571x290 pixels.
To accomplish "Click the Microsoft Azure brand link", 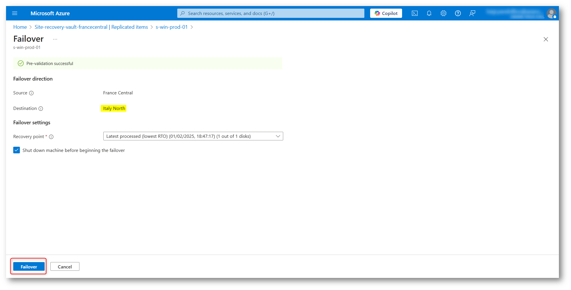I will (x=50, y=13).
